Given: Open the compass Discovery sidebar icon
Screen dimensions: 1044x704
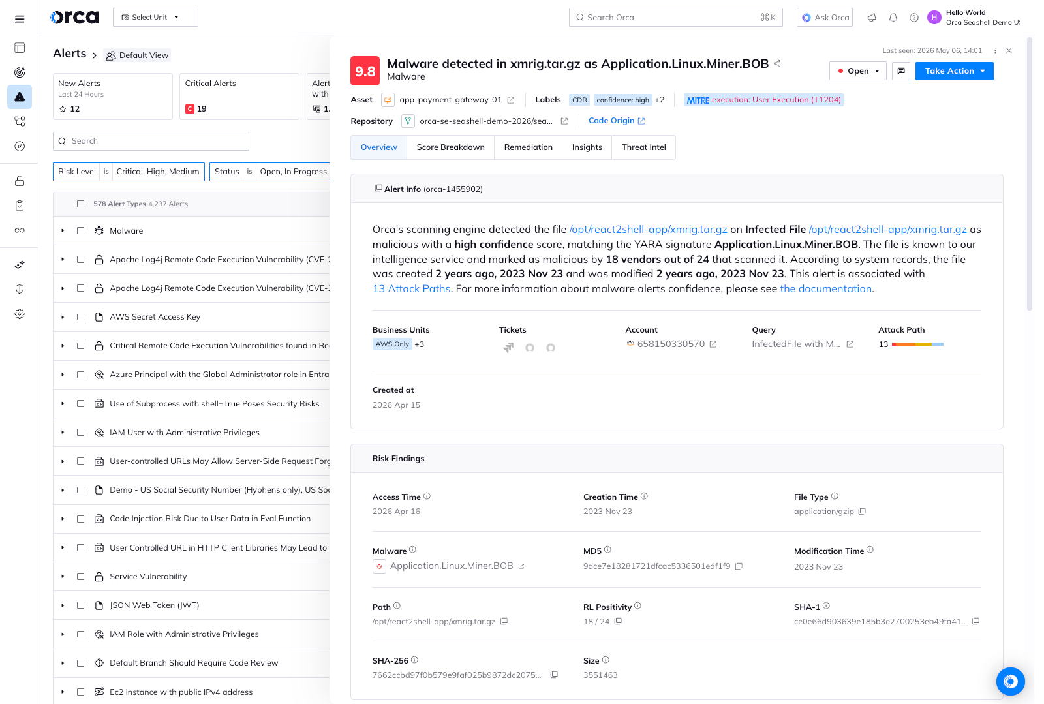Looking at the screenshot, I should pyautogui.click(x=20, y=146).
